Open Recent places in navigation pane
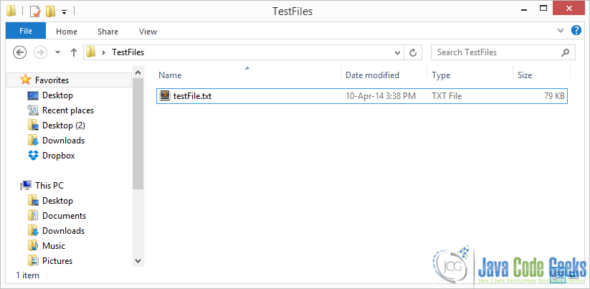The image size is (590, 289). (67, 110)
